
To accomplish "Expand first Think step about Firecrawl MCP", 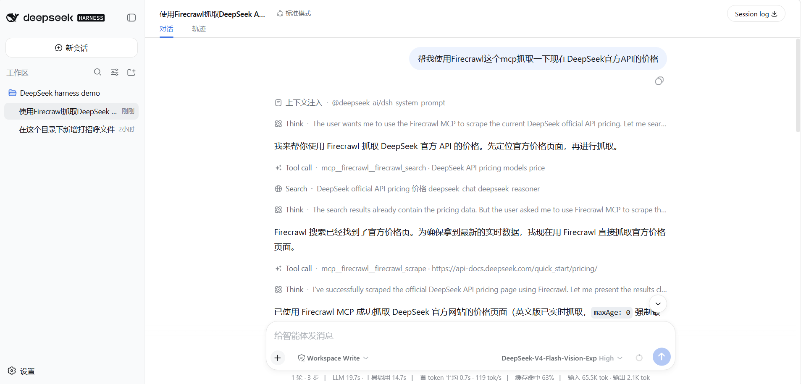I will 470,124.
